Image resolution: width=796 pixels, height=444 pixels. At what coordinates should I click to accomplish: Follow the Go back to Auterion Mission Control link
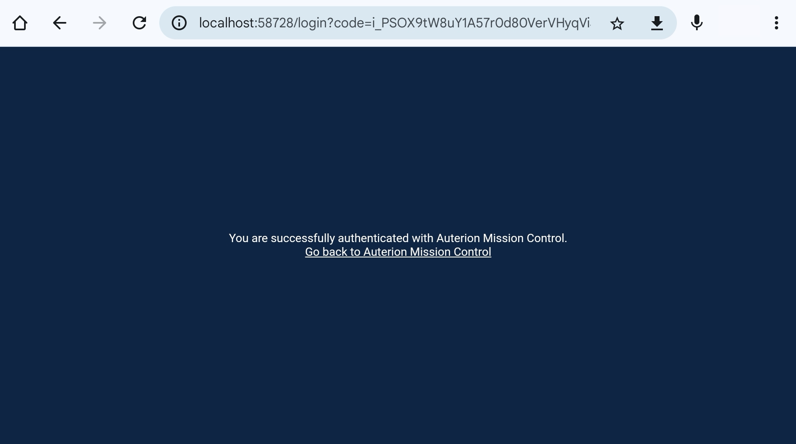pos(398,252)
